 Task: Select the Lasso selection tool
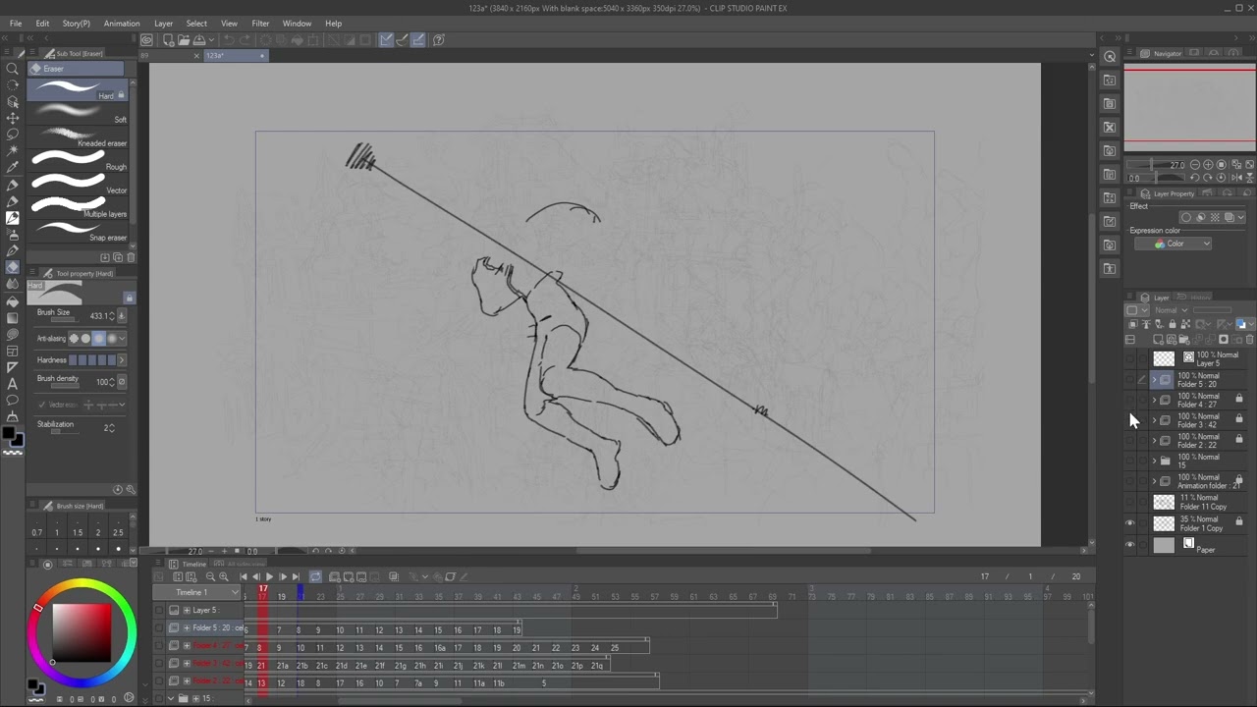[13, 134]
